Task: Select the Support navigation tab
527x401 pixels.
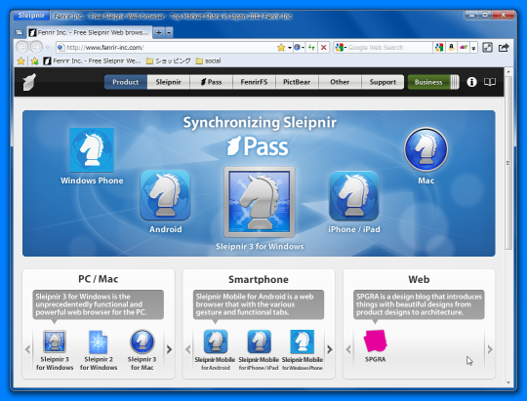Action: click(x=383, y=82)
